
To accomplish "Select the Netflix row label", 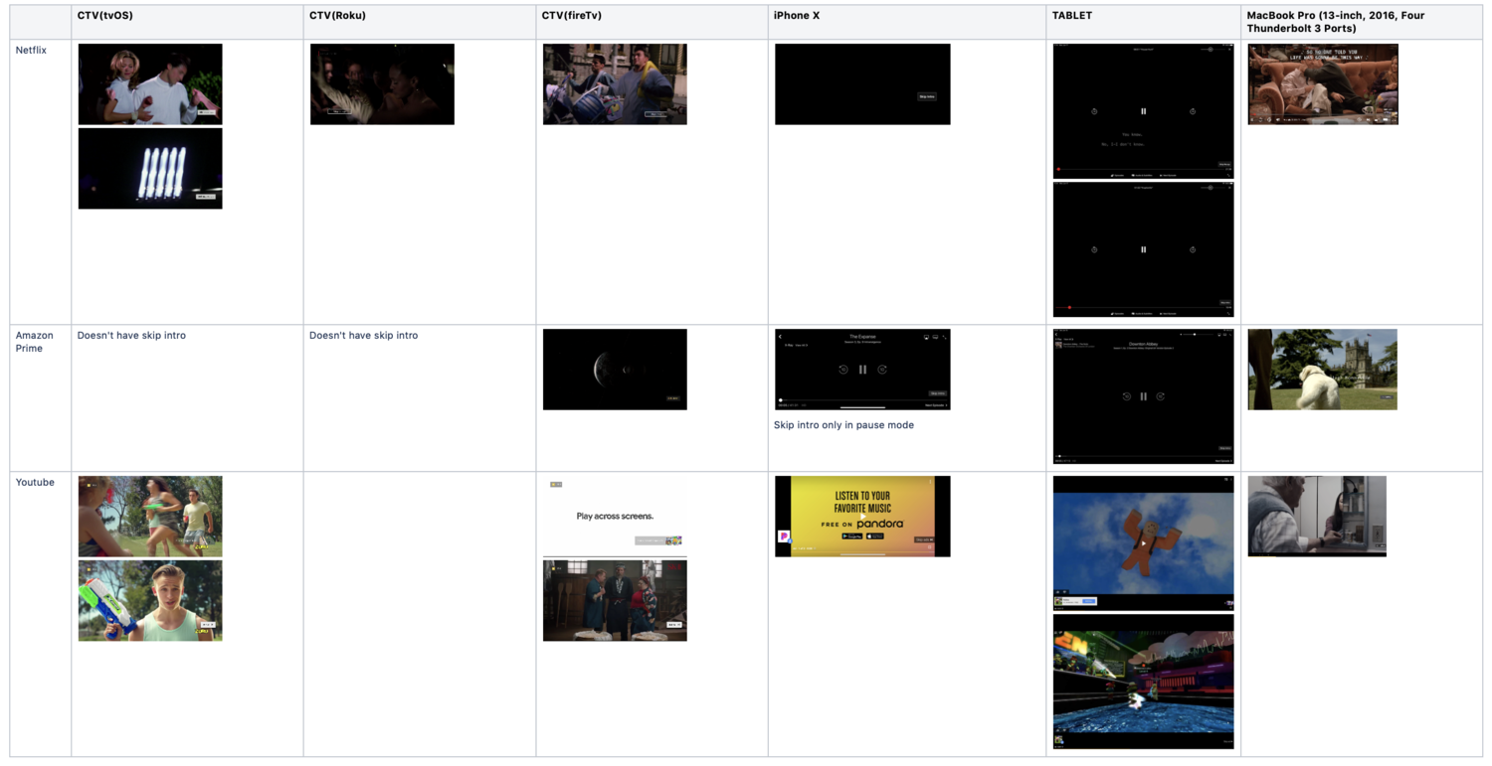I will coord(31,50).
